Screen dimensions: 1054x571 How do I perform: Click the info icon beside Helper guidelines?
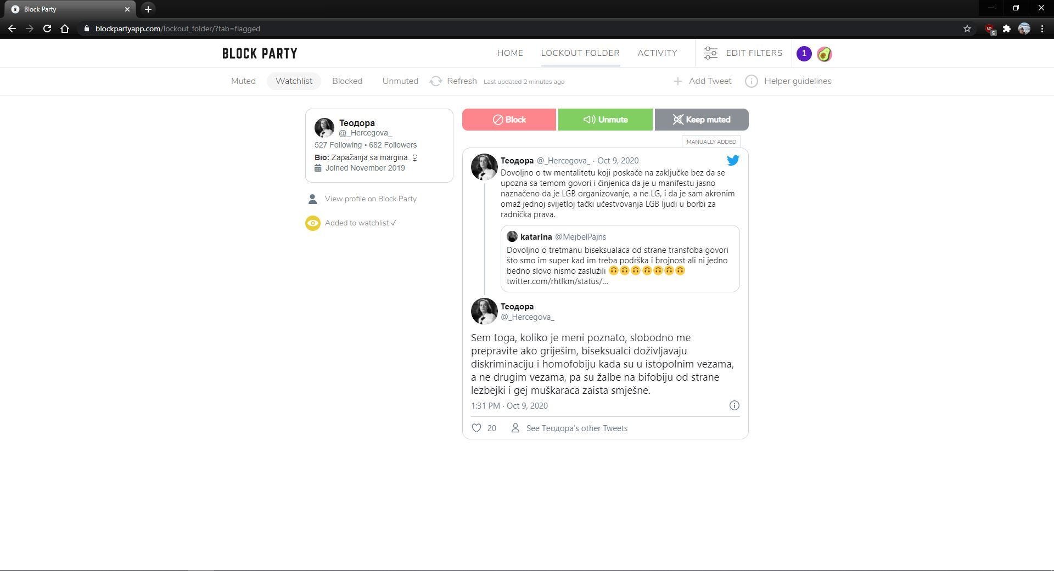coord(752,81)
